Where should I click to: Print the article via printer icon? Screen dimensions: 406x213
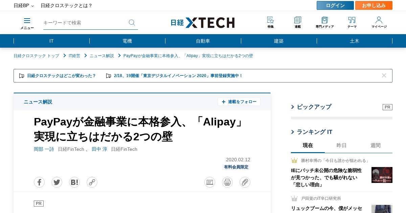[x=227, y=182]
